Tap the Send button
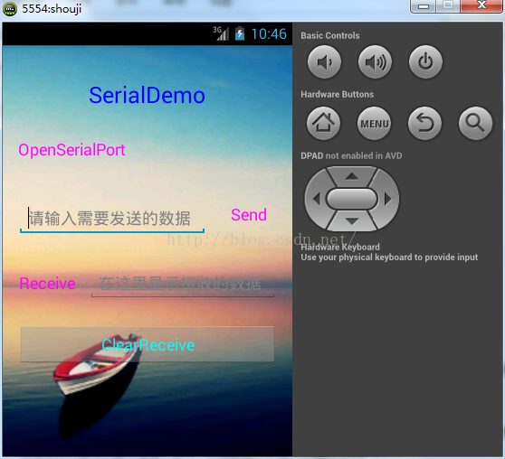Viewport: 505px width, 459px height. coord(249,215)
